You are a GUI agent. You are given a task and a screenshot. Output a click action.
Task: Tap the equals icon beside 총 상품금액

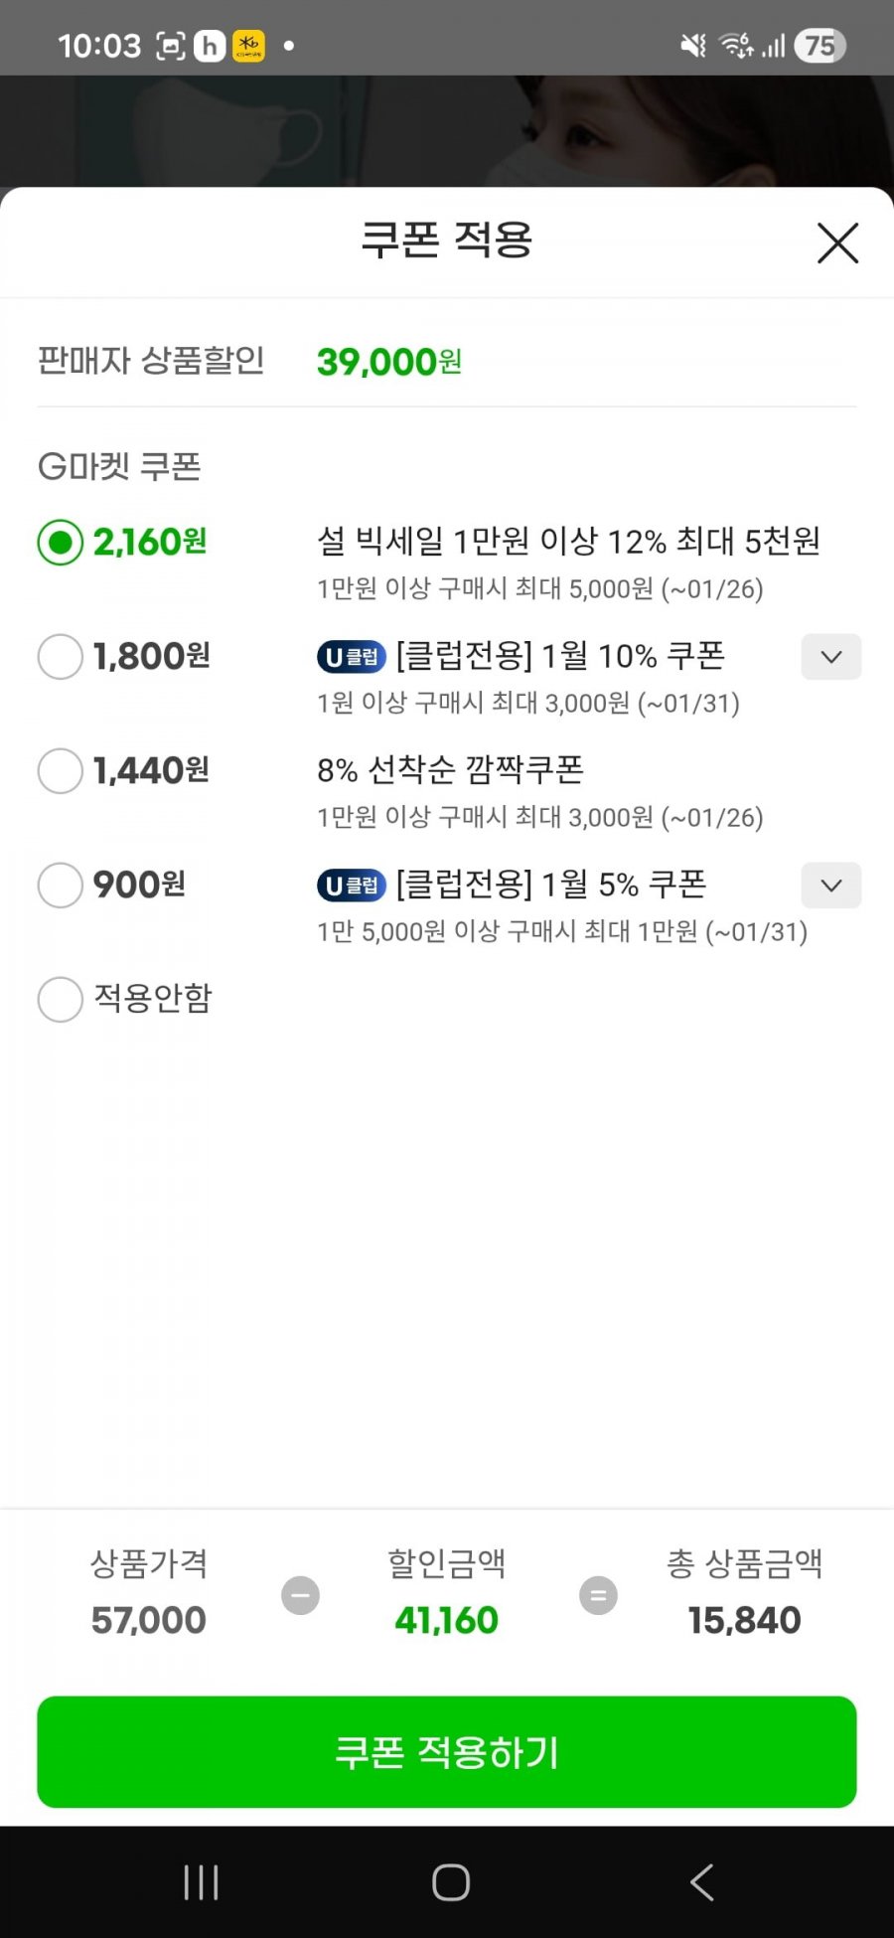click(x=598, y=1595)
